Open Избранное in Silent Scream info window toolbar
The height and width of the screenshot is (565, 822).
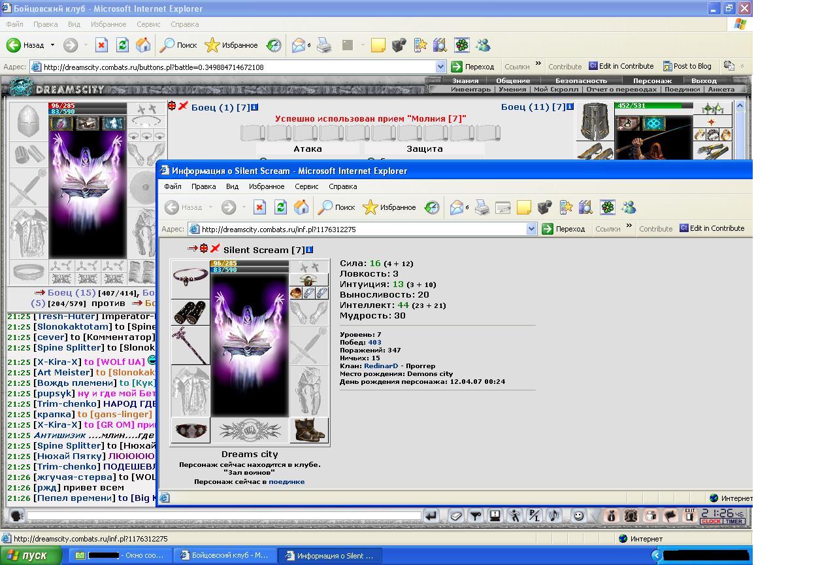389,207
